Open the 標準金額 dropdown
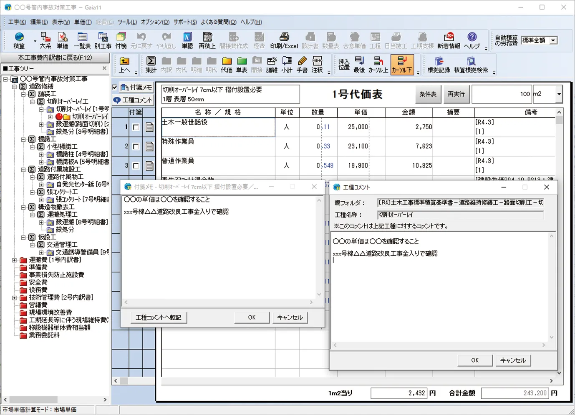575x415 pixels. pyautogui.click(x=553, y=40)
